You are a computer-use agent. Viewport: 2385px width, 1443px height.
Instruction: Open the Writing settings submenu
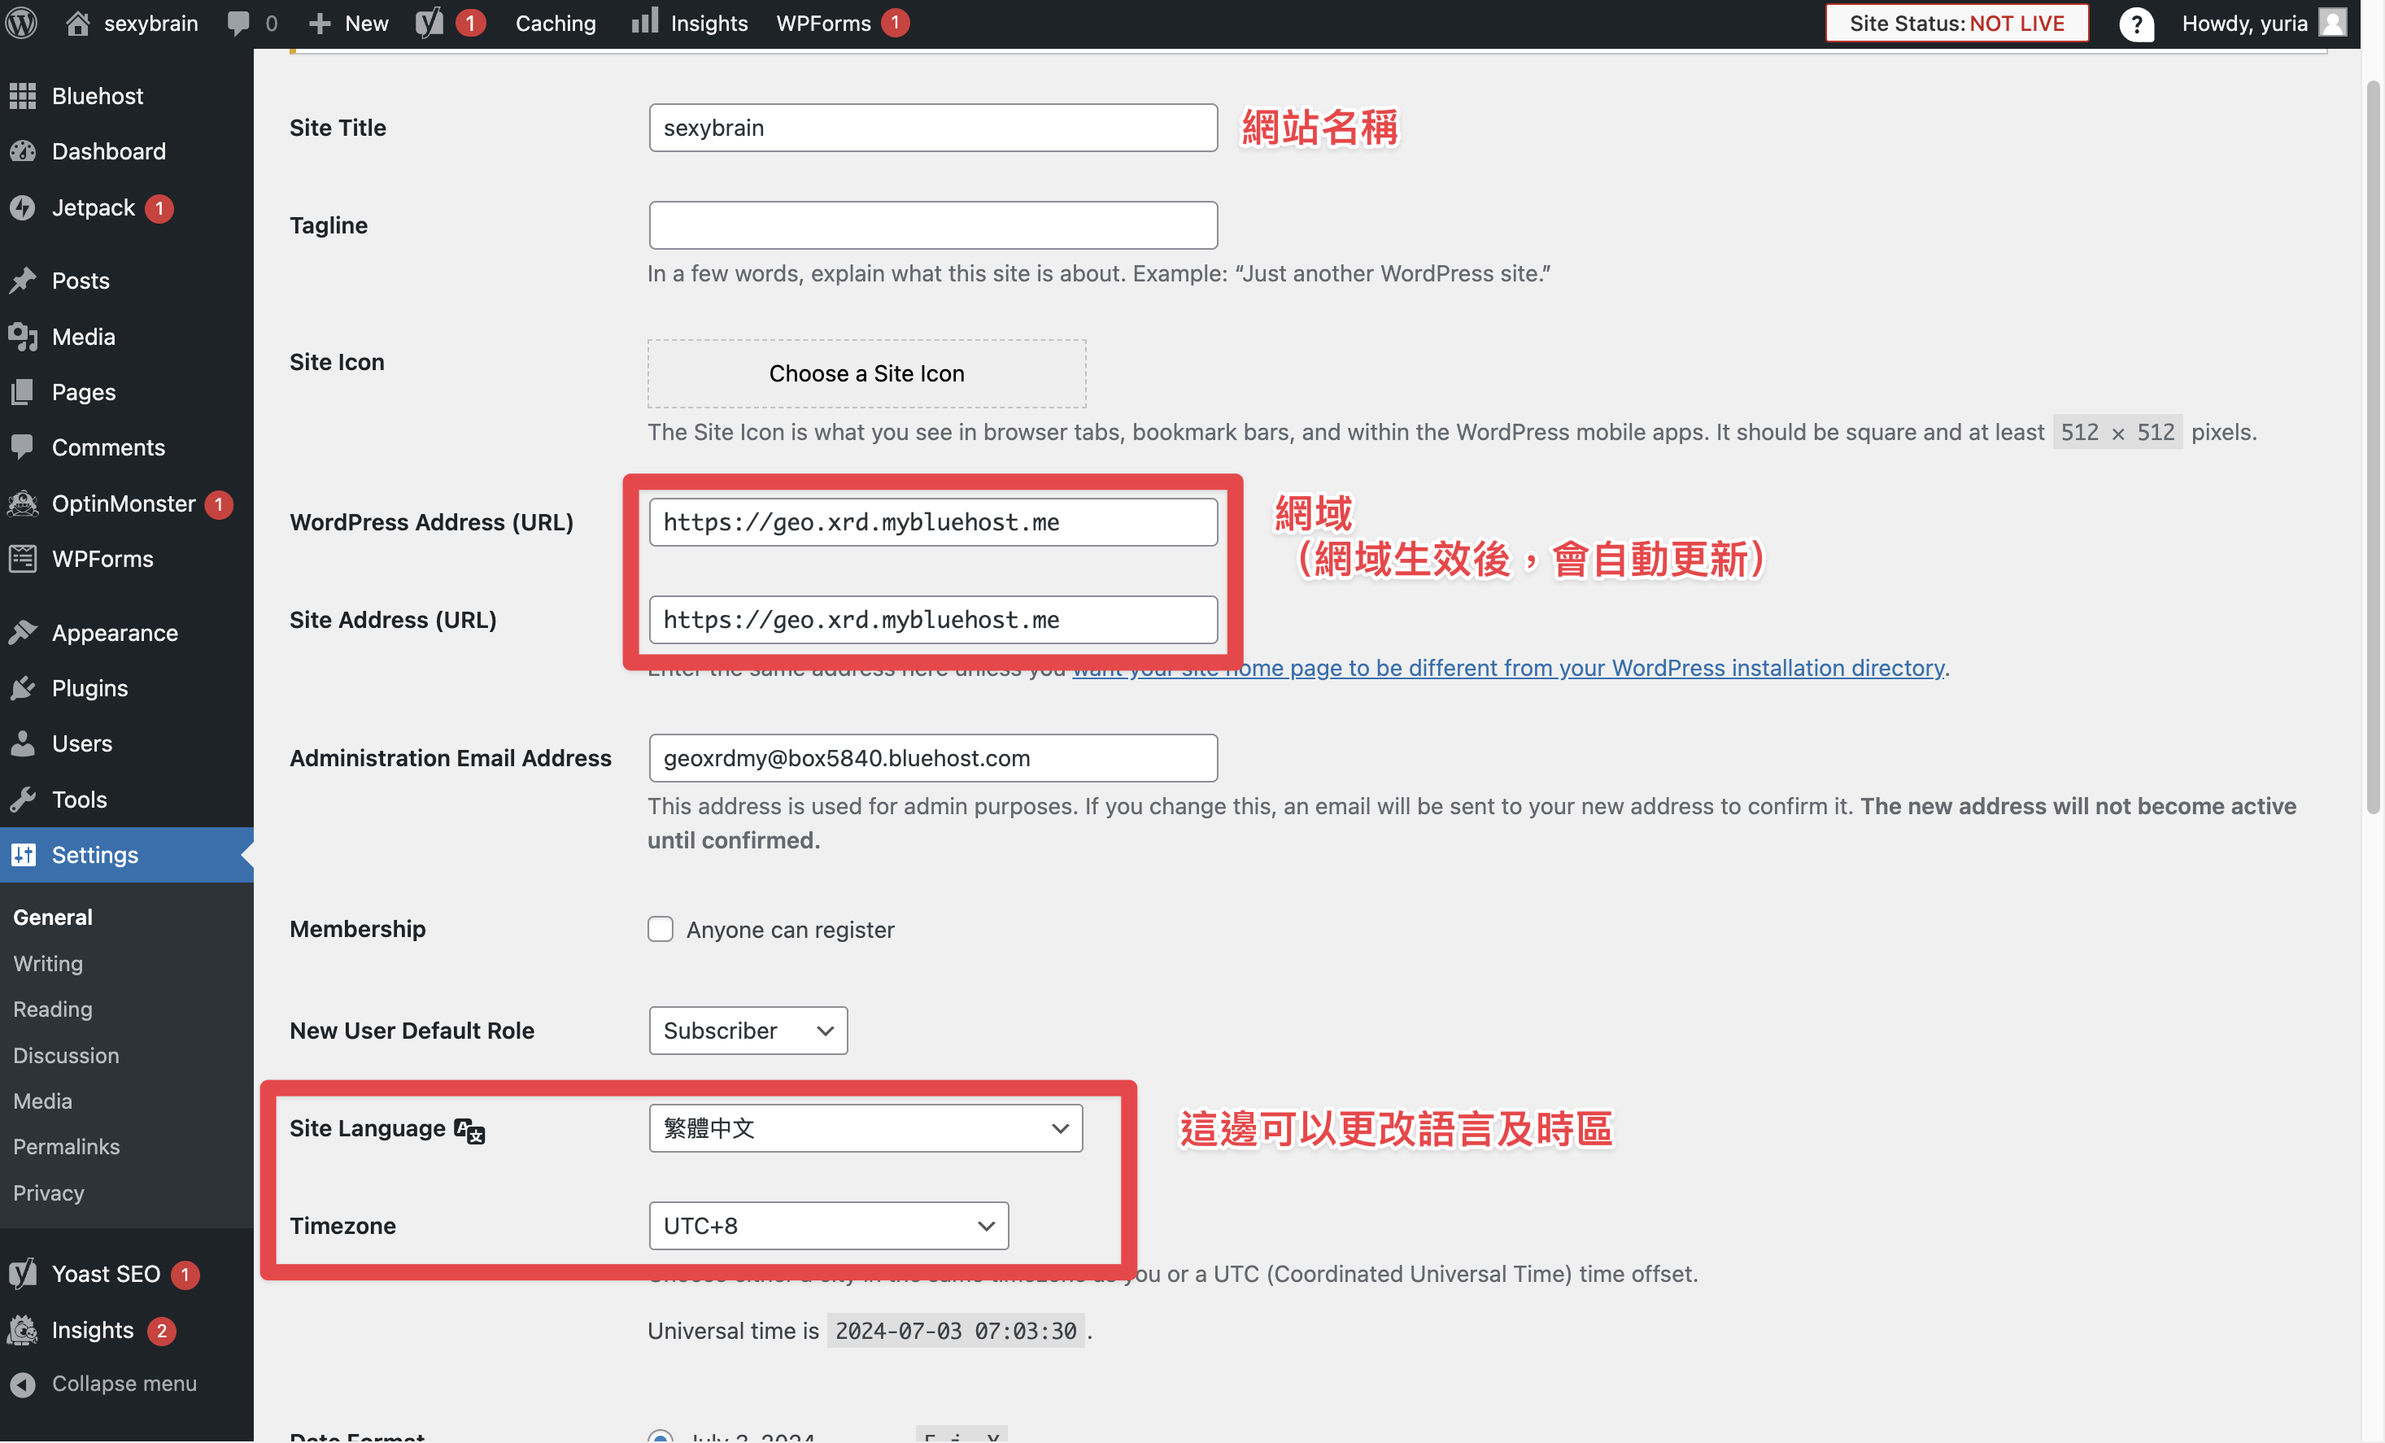click(x=48, y=964)
